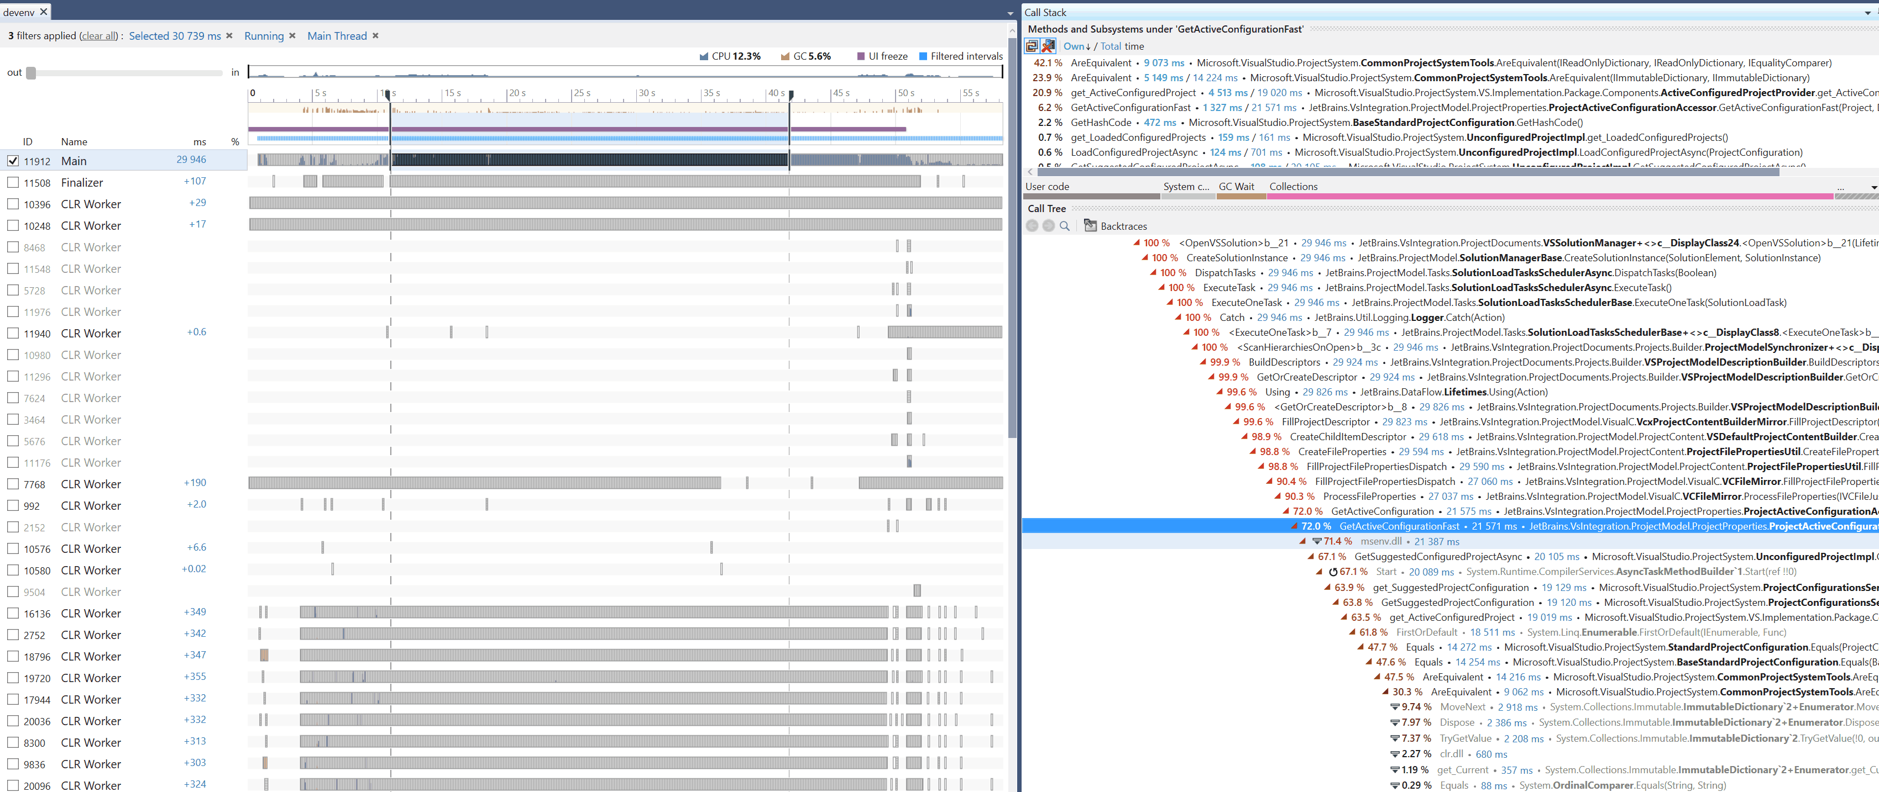Click the threads panel vertical scrollbar

[x=1012, y=237]
